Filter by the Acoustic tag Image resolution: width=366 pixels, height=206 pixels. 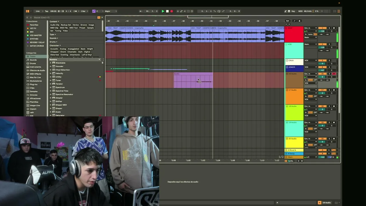pyautogui.click(x=54, y=49)
